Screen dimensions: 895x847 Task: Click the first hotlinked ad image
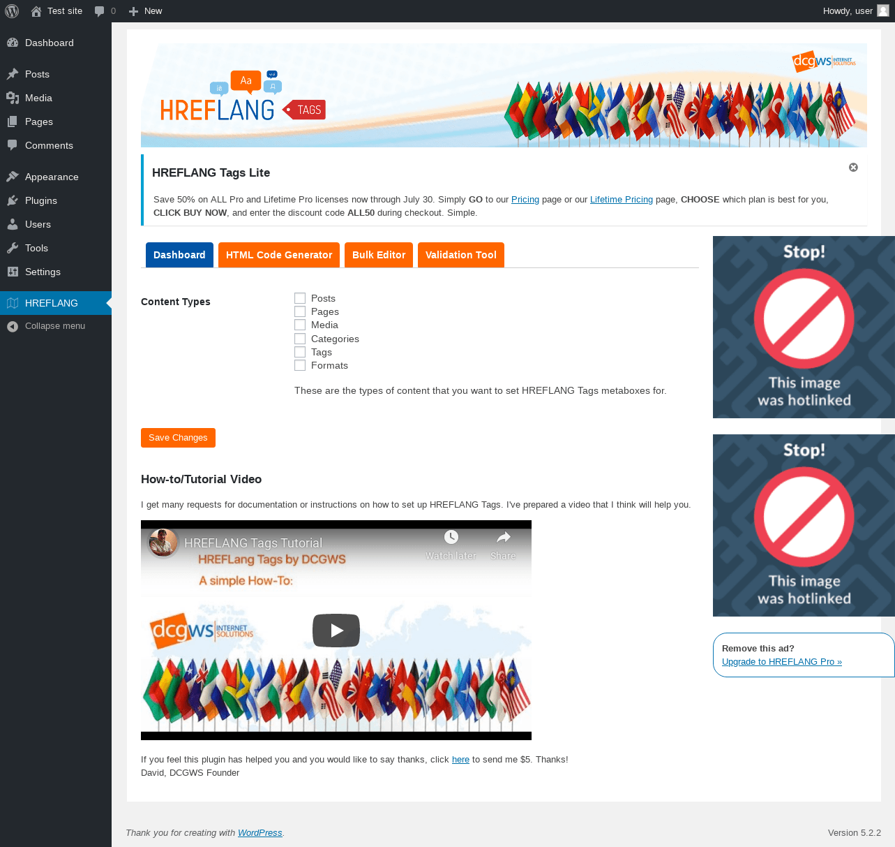[x=804, y=327]
